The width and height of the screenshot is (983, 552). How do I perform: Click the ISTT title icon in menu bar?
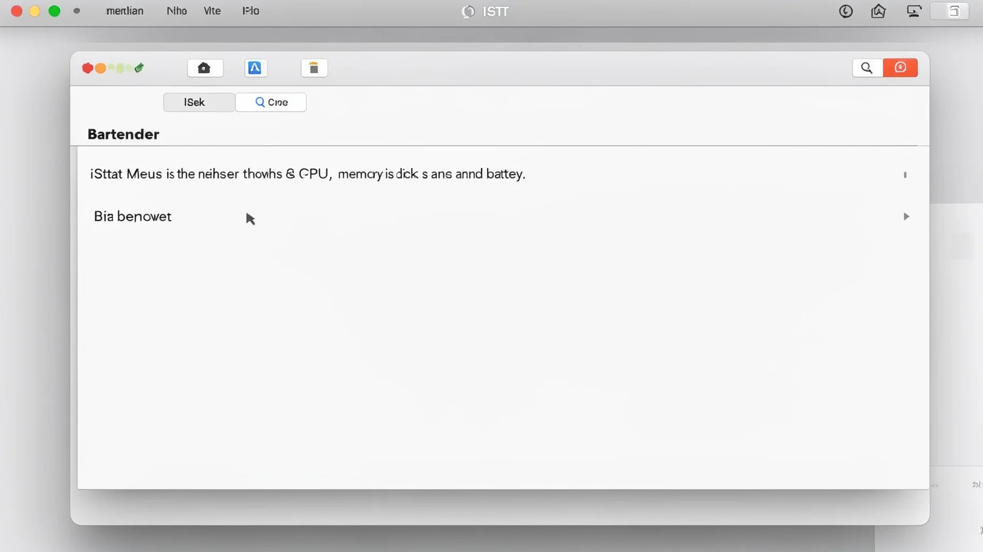pyautogui.click(x=468, y=11)
